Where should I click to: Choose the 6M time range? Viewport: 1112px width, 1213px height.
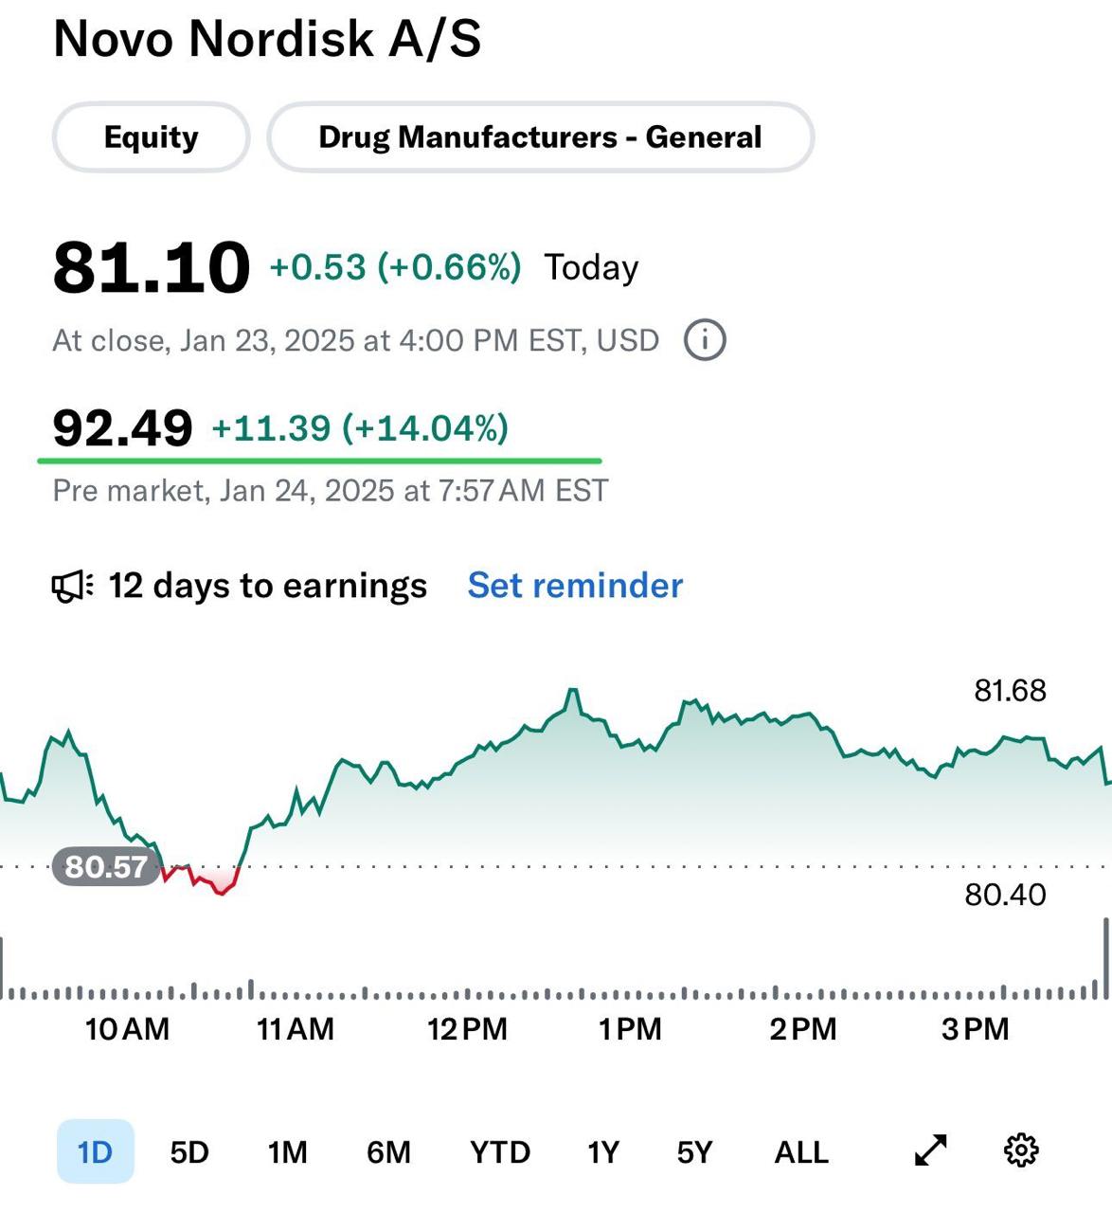click(388, 1151)
